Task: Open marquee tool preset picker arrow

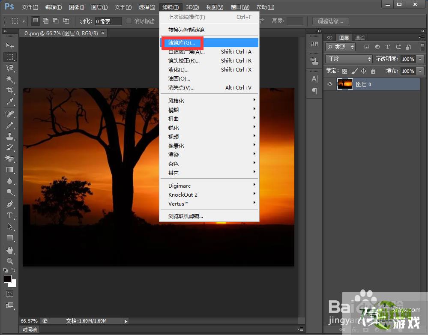Action: point(24,21)
